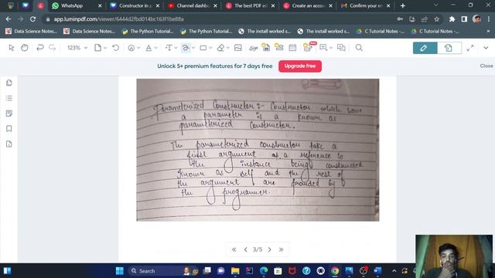Open the thumbnails panel in sidebar
This screenshot has width=495, height=278.
pyautogui.click(x=9, y=83)
